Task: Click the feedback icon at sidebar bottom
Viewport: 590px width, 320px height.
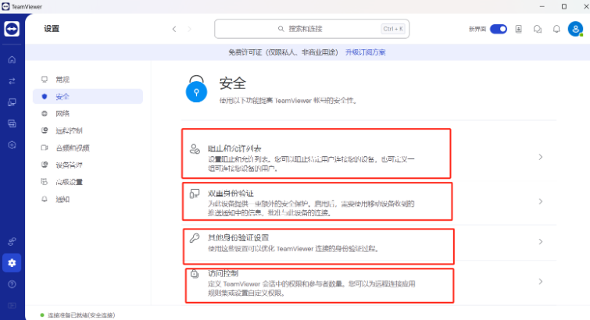Action: [x=12, y=305]
